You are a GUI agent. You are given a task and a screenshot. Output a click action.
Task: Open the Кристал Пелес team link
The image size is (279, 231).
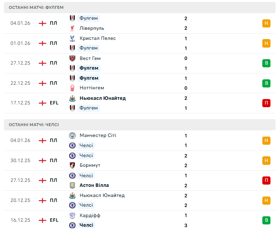[97, 38]
